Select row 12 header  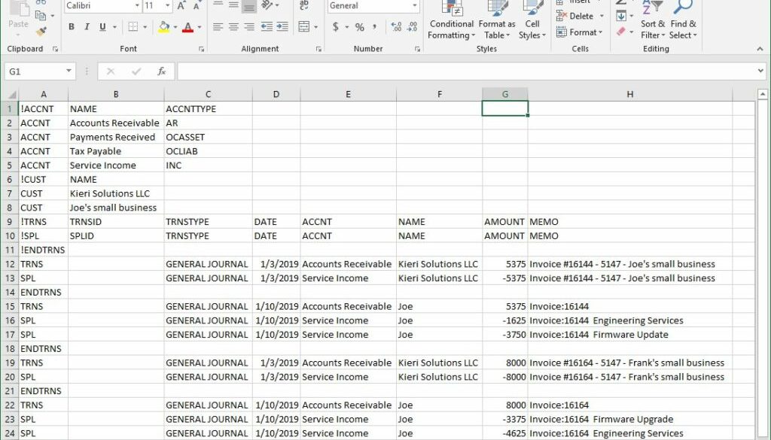tap(10, 264)
